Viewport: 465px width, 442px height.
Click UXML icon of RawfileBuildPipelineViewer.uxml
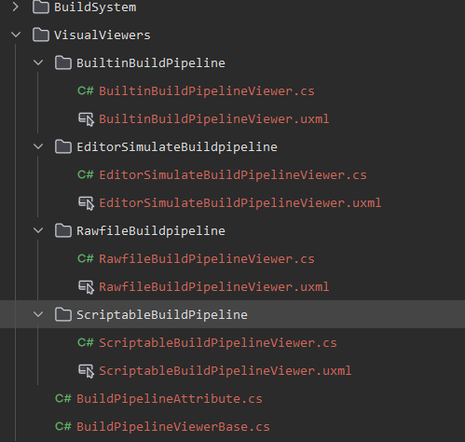pyautogui.click(x=86, y=287)
